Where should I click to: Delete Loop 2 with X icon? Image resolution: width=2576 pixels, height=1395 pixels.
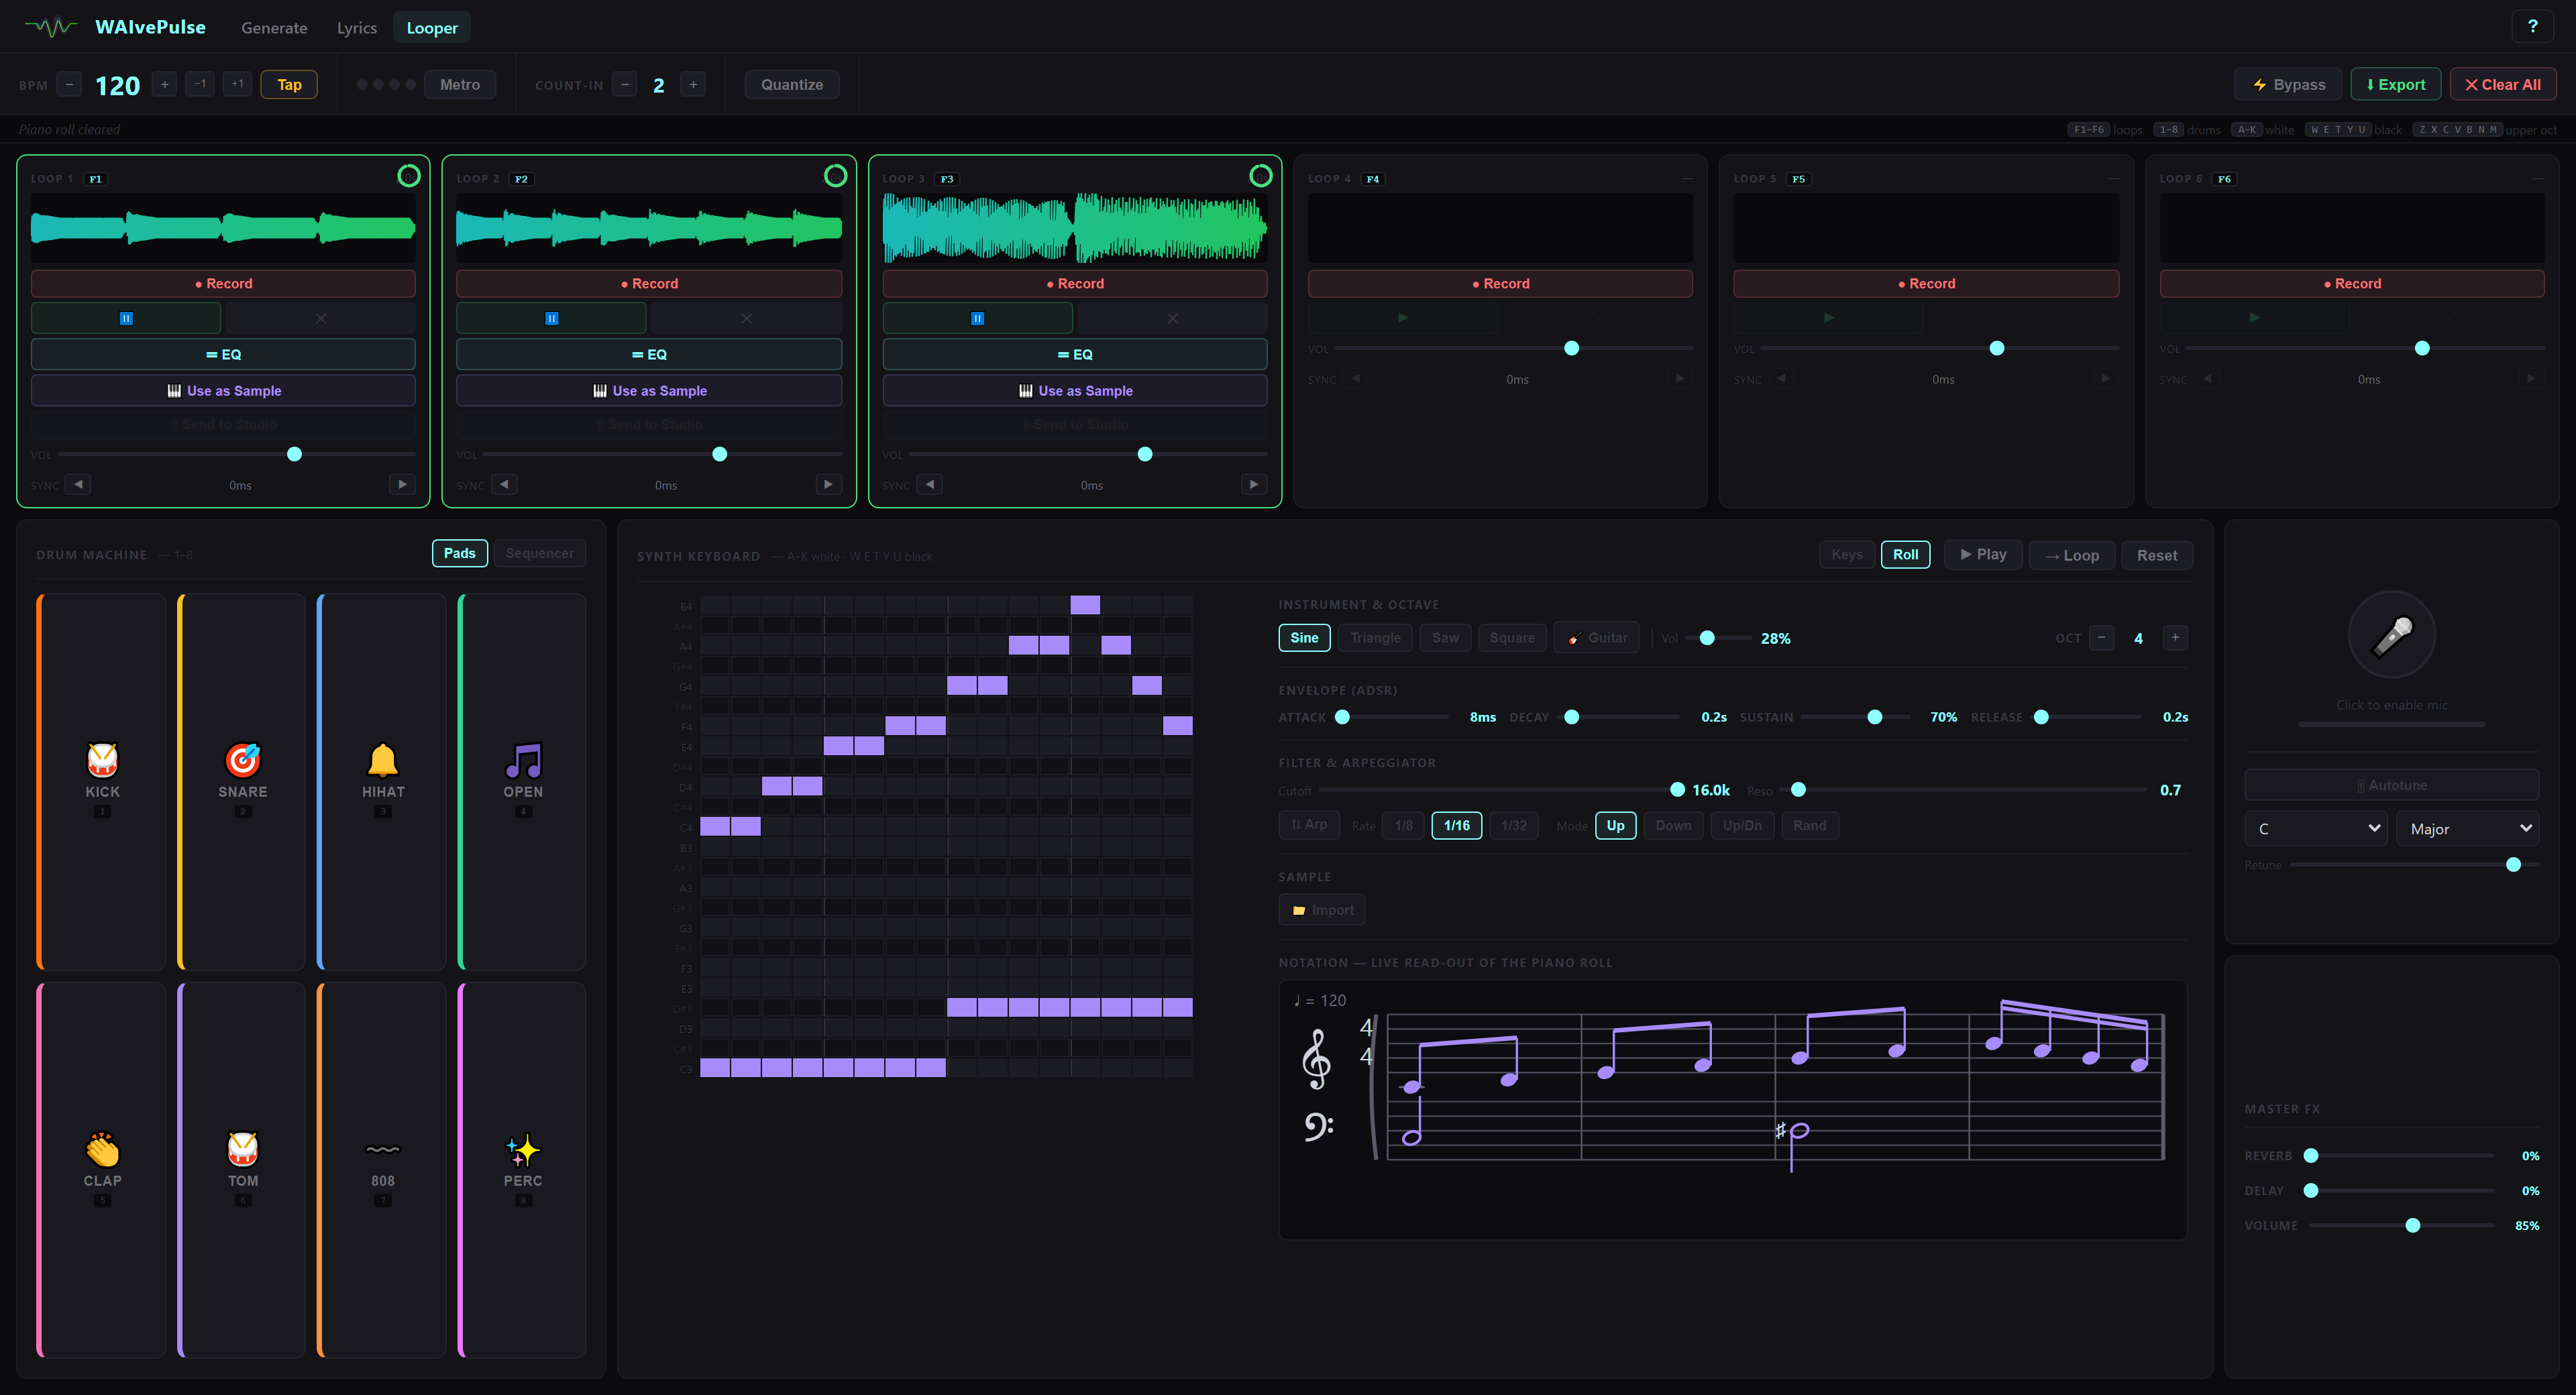746,318
